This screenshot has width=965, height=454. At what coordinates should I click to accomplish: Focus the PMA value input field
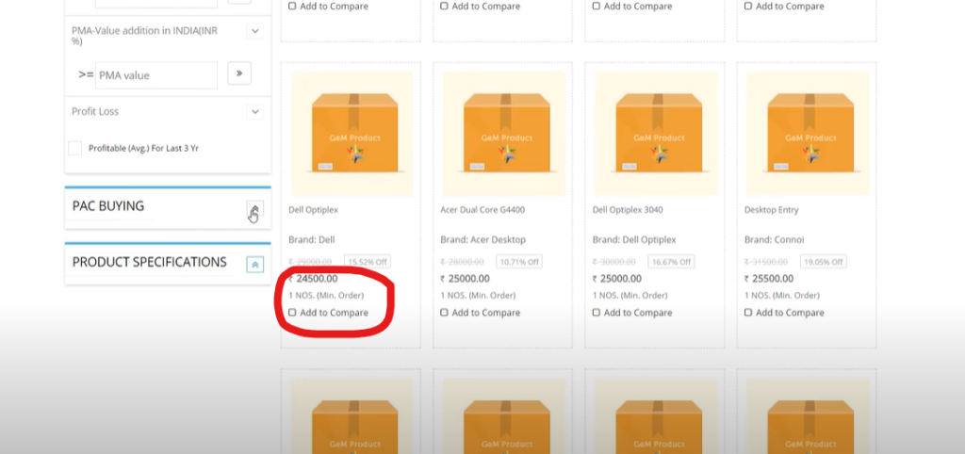click(x=156, y=75)
